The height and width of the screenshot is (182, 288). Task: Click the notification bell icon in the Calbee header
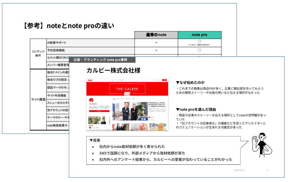[155, 80]
